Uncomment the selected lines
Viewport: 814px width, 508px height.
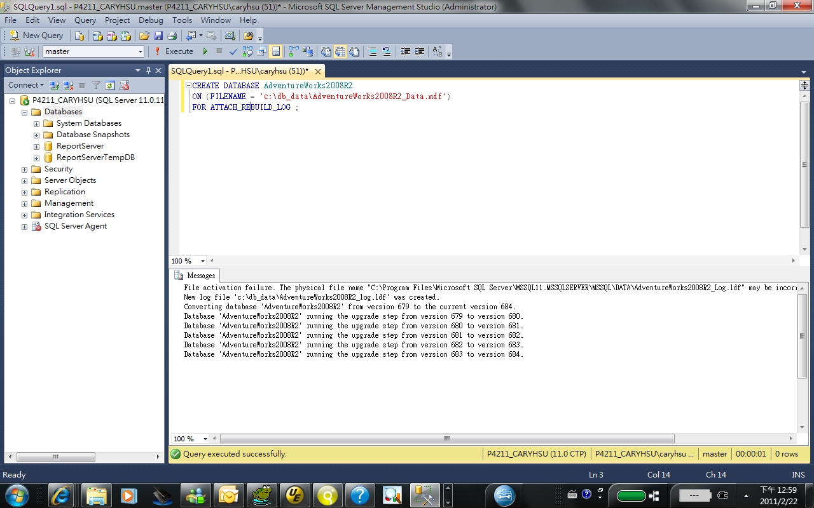pos(387,51)
